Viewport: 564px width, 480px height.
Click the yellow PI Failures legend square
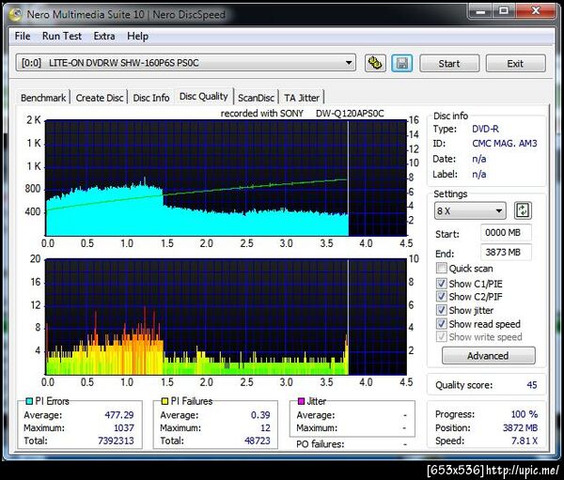(x=164, y=402)
